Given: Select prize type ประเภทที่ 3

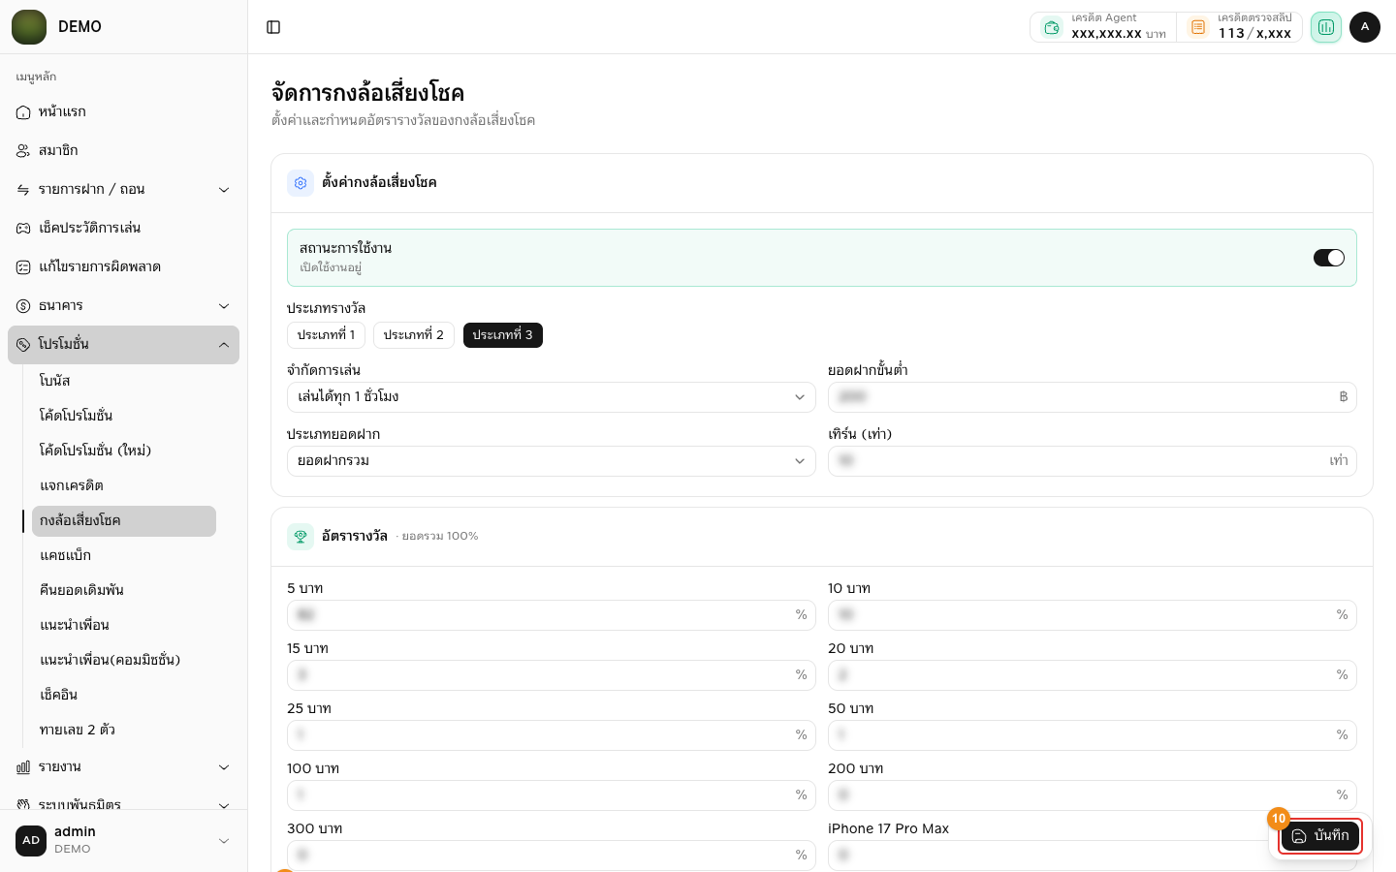Looking at the screenshot, I should pyautogui.click(x=503, y=335).
